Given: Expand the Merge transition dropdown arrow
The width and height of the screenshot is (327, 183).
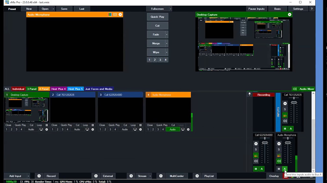Looking at the screenshot, I should click(x=167, y=43).
